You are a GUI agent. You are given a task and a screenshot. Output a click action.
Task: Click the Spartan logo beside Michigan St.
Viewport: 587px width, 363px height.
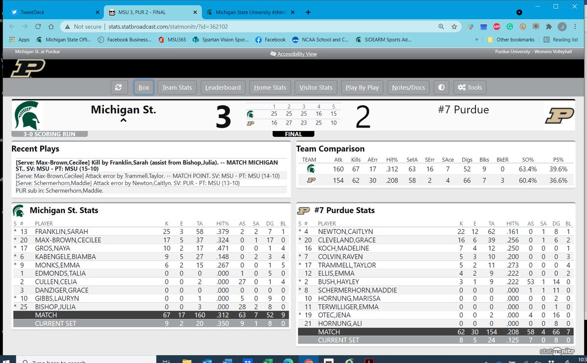click(x=27, y=116)
